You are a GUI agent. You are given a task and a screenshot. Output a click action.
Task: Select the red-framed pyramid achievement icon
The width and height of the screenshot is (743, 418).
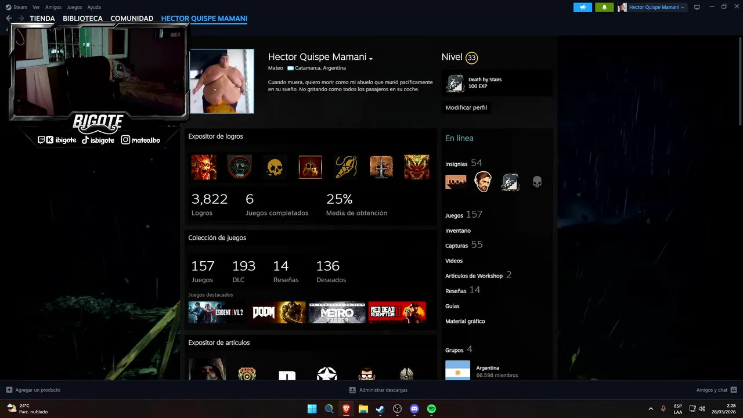(x=310, y=167)
